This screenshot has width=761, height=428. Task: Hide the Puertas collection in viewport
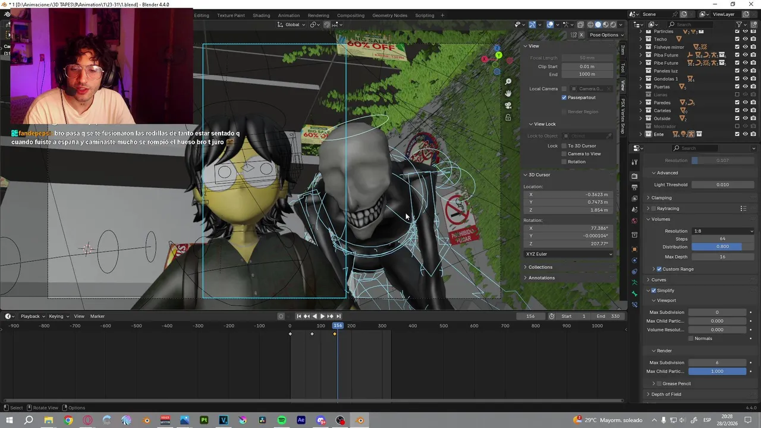pos(745,87)
